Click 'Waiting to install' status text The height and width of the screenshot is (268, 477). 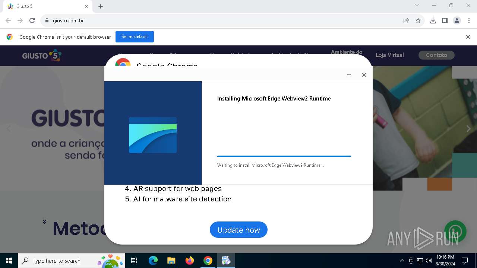271,165
